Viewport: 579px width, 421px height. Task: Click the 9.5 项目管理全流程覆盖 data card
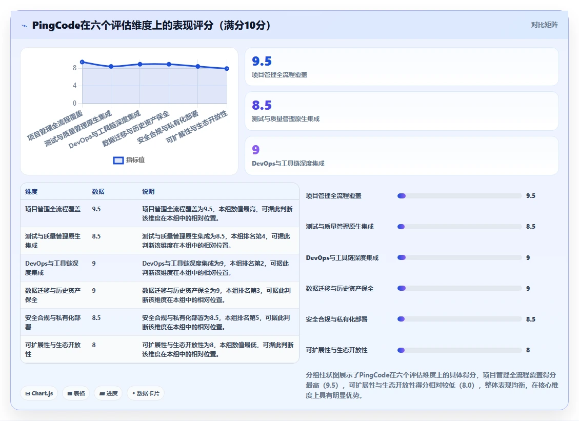402,67
